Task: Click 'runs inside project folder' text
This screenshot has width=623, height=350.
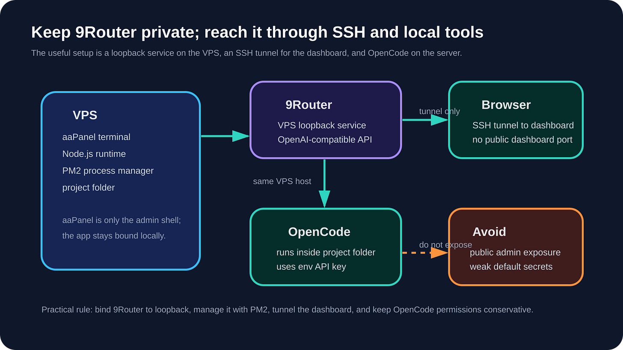Action: click(326, 253)
